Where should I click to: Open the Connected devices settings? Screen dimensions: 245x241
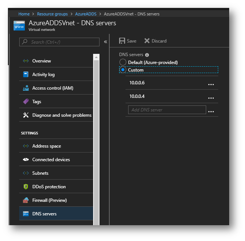coord(56,160)
